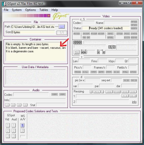The width and height of the screenshot is (144, 145).
Task: Click the MPG2 indicator
Action: pyautogui.click(x=134, y=22)
